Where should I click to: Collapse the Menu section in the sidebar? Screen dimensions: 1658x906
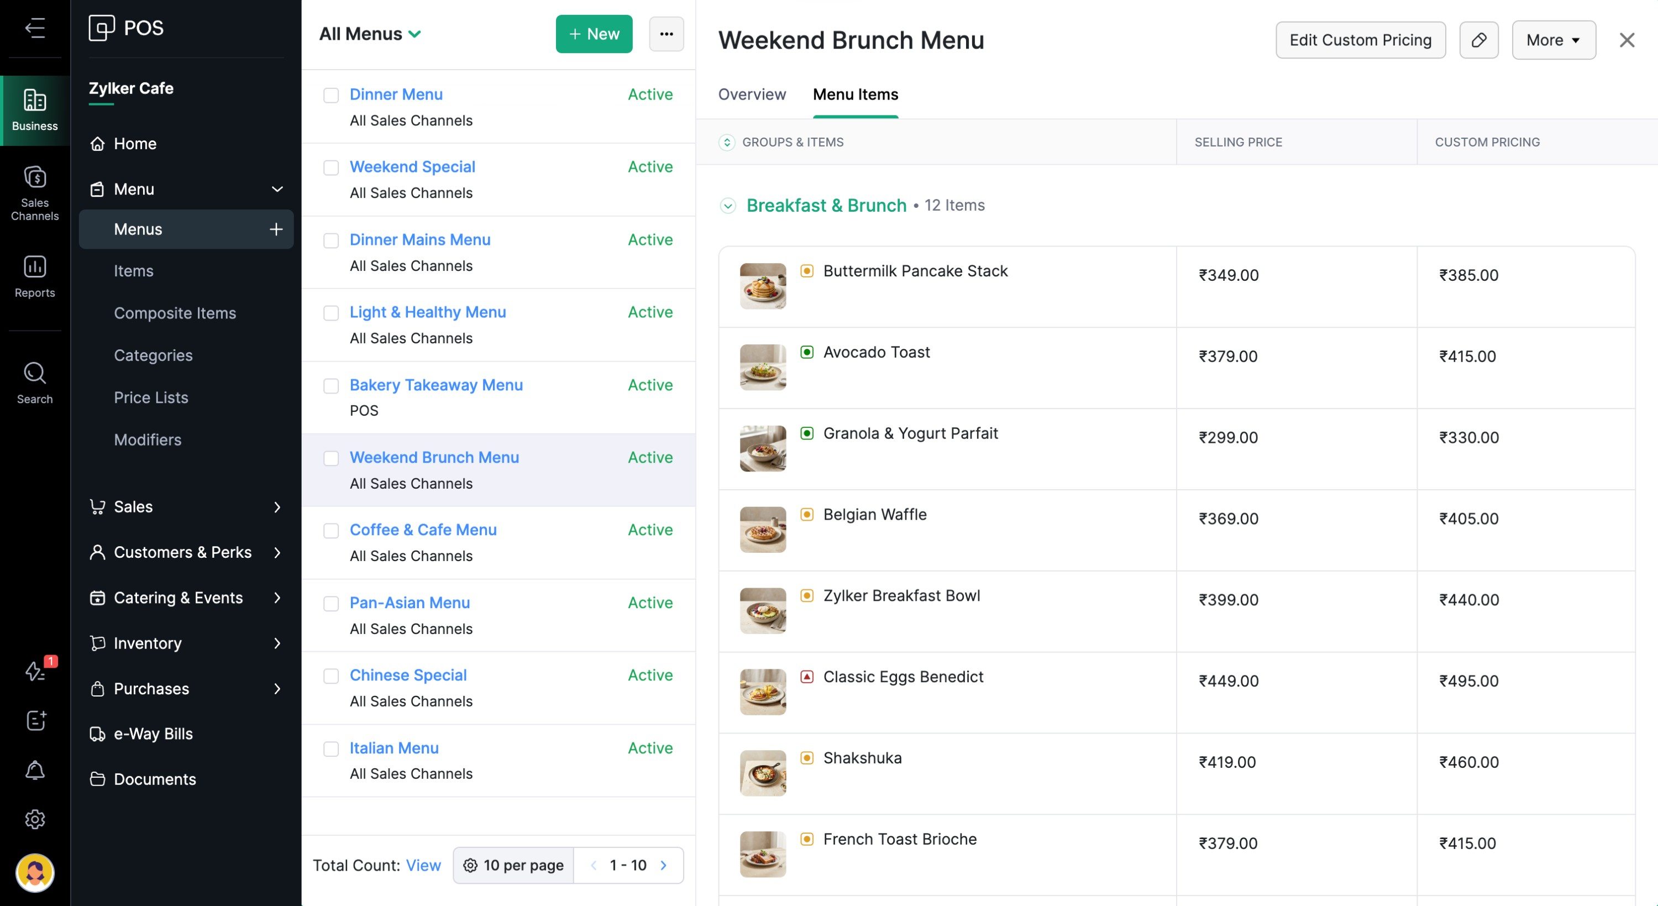click(x=277, y=189)
